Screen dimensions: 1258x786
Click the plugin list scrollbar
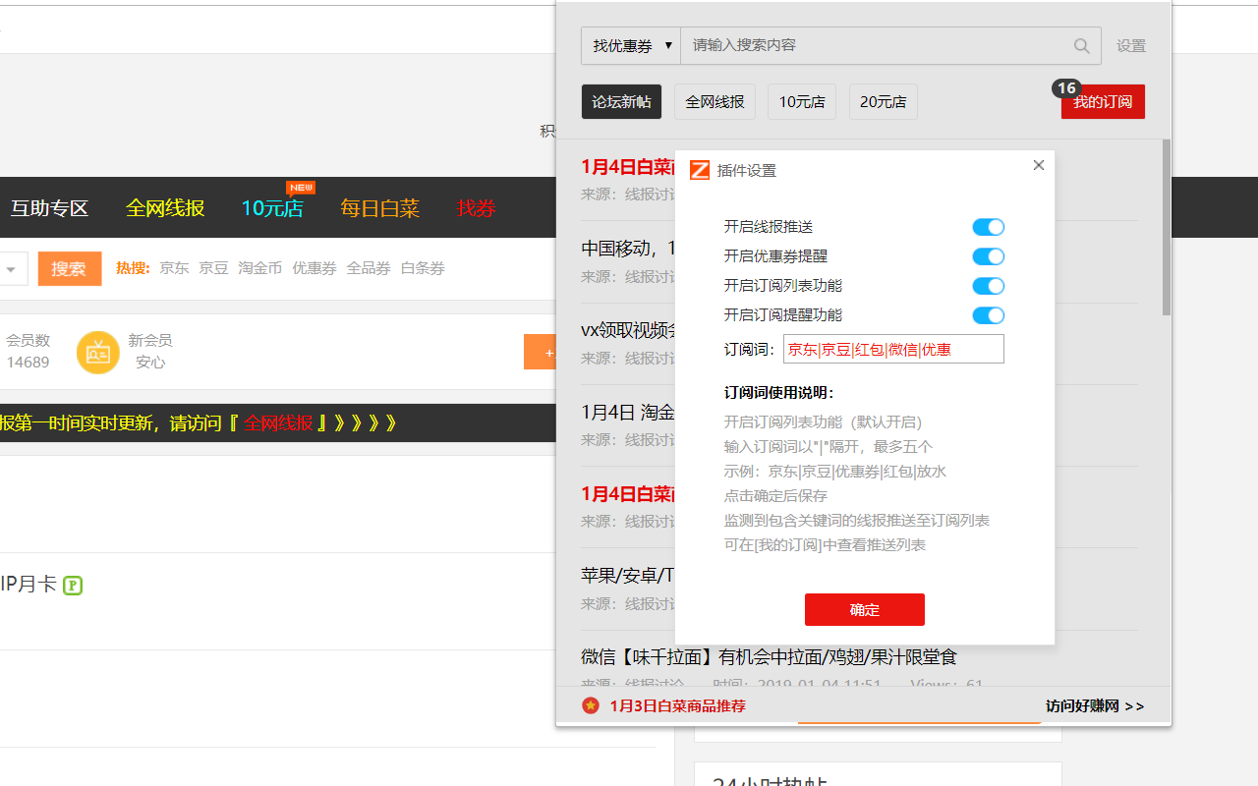click(x=1167, y=227)
